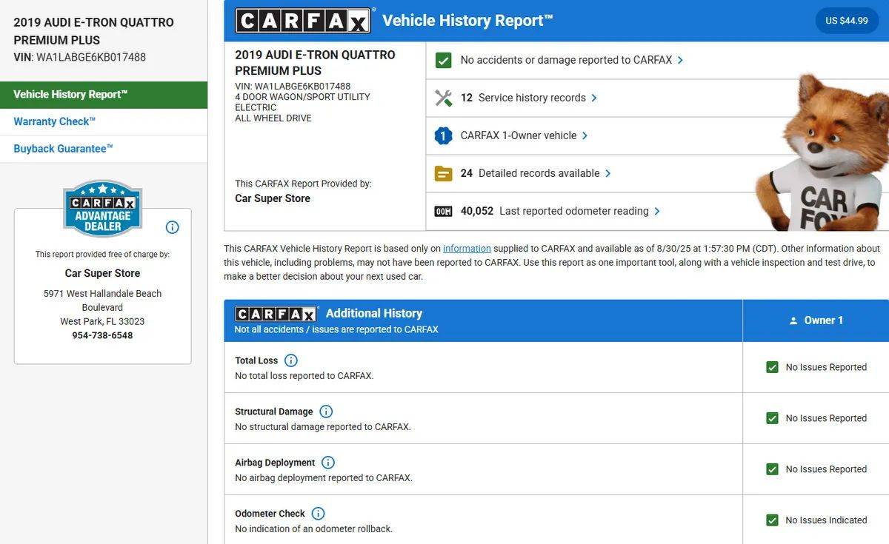Screen dimensions: 889x544
Task: Click Structural Damage No Issues checkmark
Action: pos(772,418)
